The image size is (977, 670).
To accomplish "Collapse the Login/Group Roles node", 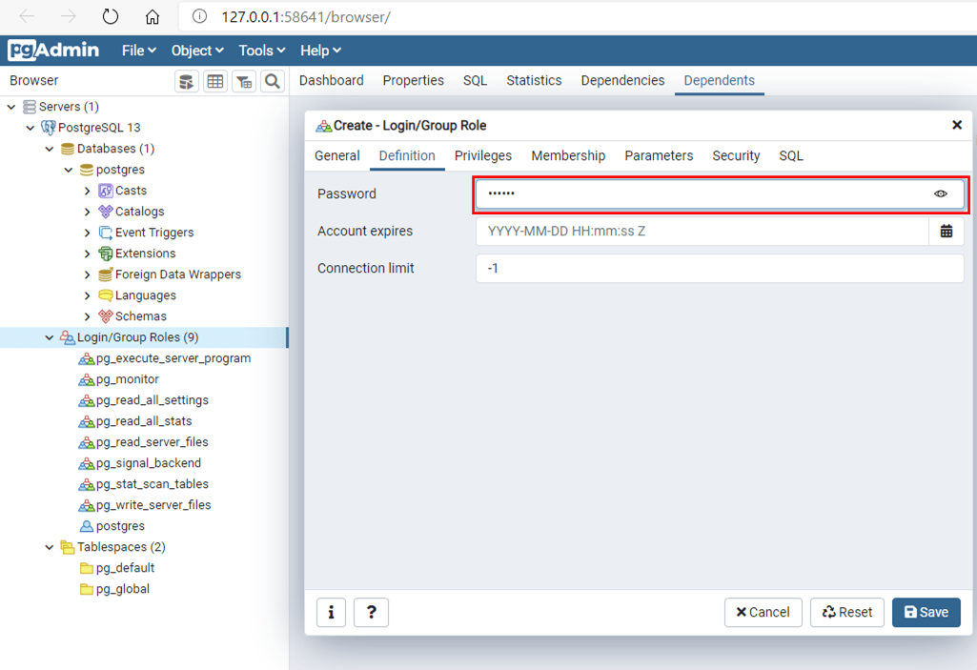I will tap(50, 337).
